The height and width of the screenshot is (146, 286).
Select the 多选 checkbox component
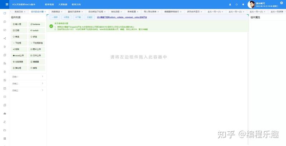click(x=37, y=37)
